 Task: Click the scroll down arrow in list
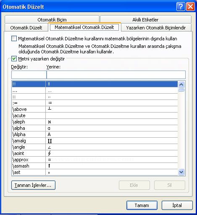(x=181, y=172)
